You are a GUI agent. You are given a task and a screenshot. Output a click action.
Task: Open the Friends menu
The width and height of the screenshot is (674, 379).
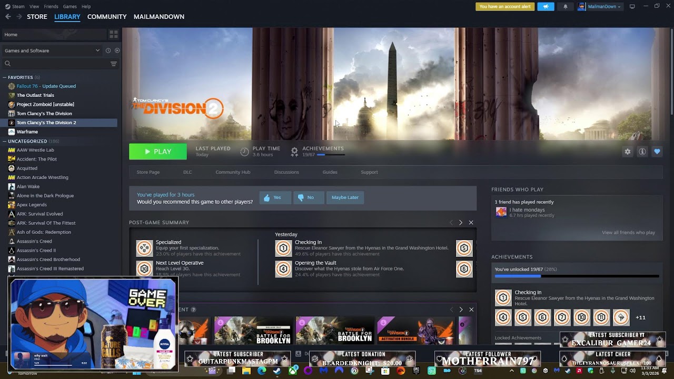pyautogui.click(x=51, y=6)
